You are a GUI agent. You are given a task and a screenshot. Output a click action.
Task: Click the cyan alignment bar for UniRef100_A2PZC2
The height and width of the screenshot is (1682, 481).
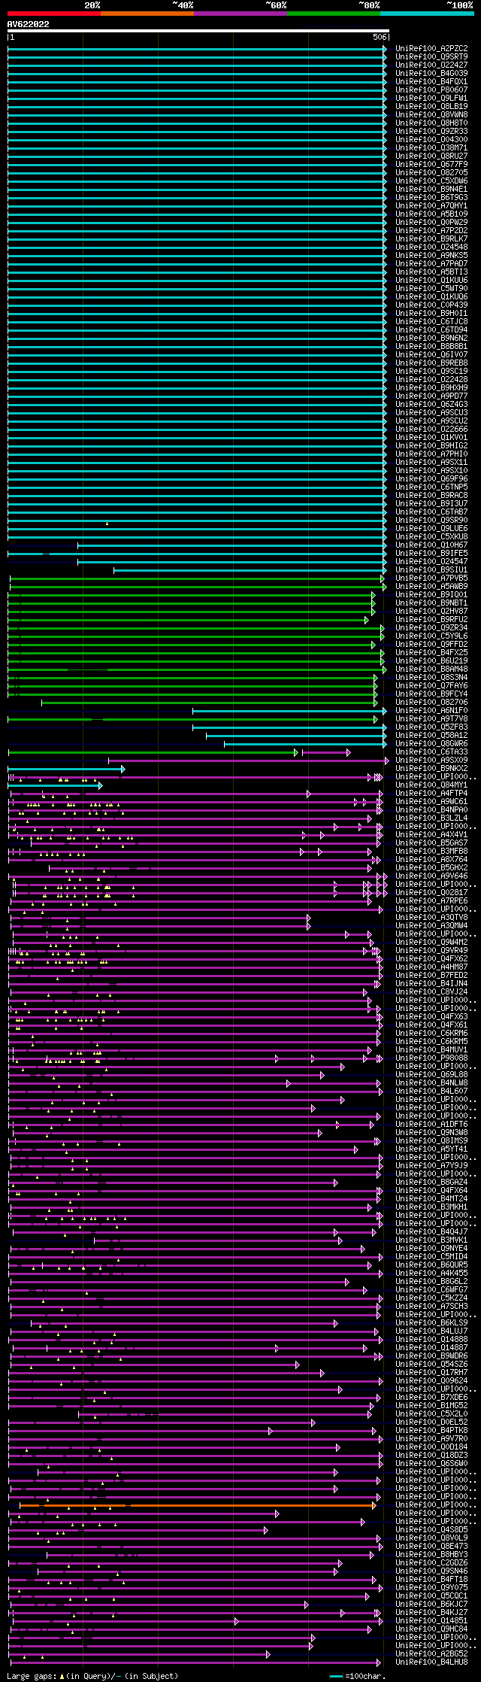point(197,49)
